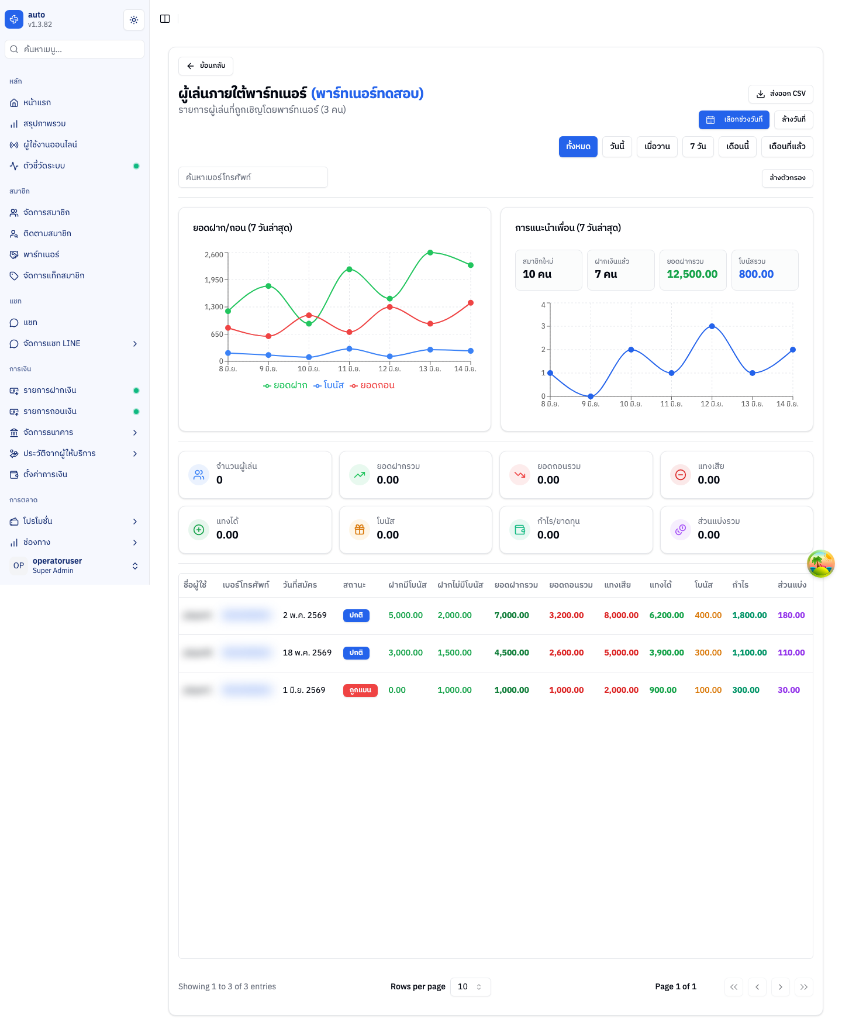Expand จัดการแชท LINE submenu chevron

point(135,344)
